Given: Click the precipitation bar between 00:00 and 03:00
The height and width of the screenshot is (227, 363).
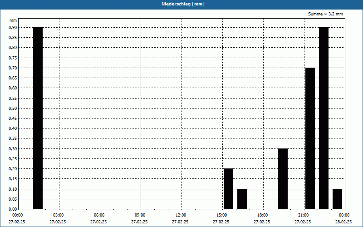Looking at the screenshot, I should [38, 118].
